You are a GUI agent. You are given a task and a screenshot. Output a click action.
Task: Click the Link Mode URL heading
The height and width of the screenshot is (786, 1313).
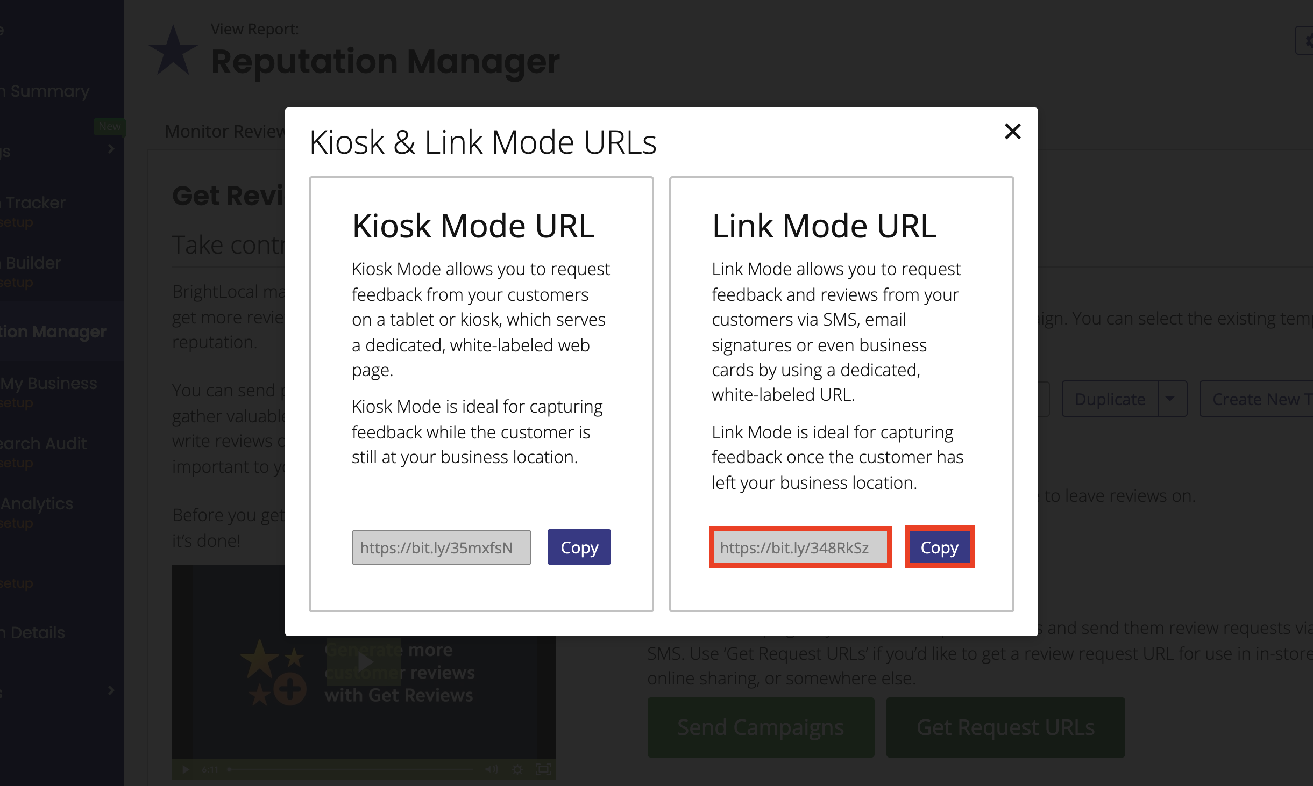click(824, 226)
